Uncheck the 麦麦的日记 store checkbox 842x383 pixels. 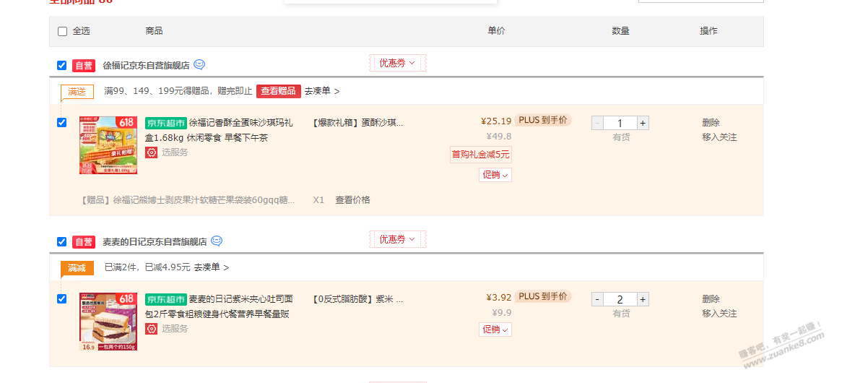pyautogui.click(x=62, y=242)
